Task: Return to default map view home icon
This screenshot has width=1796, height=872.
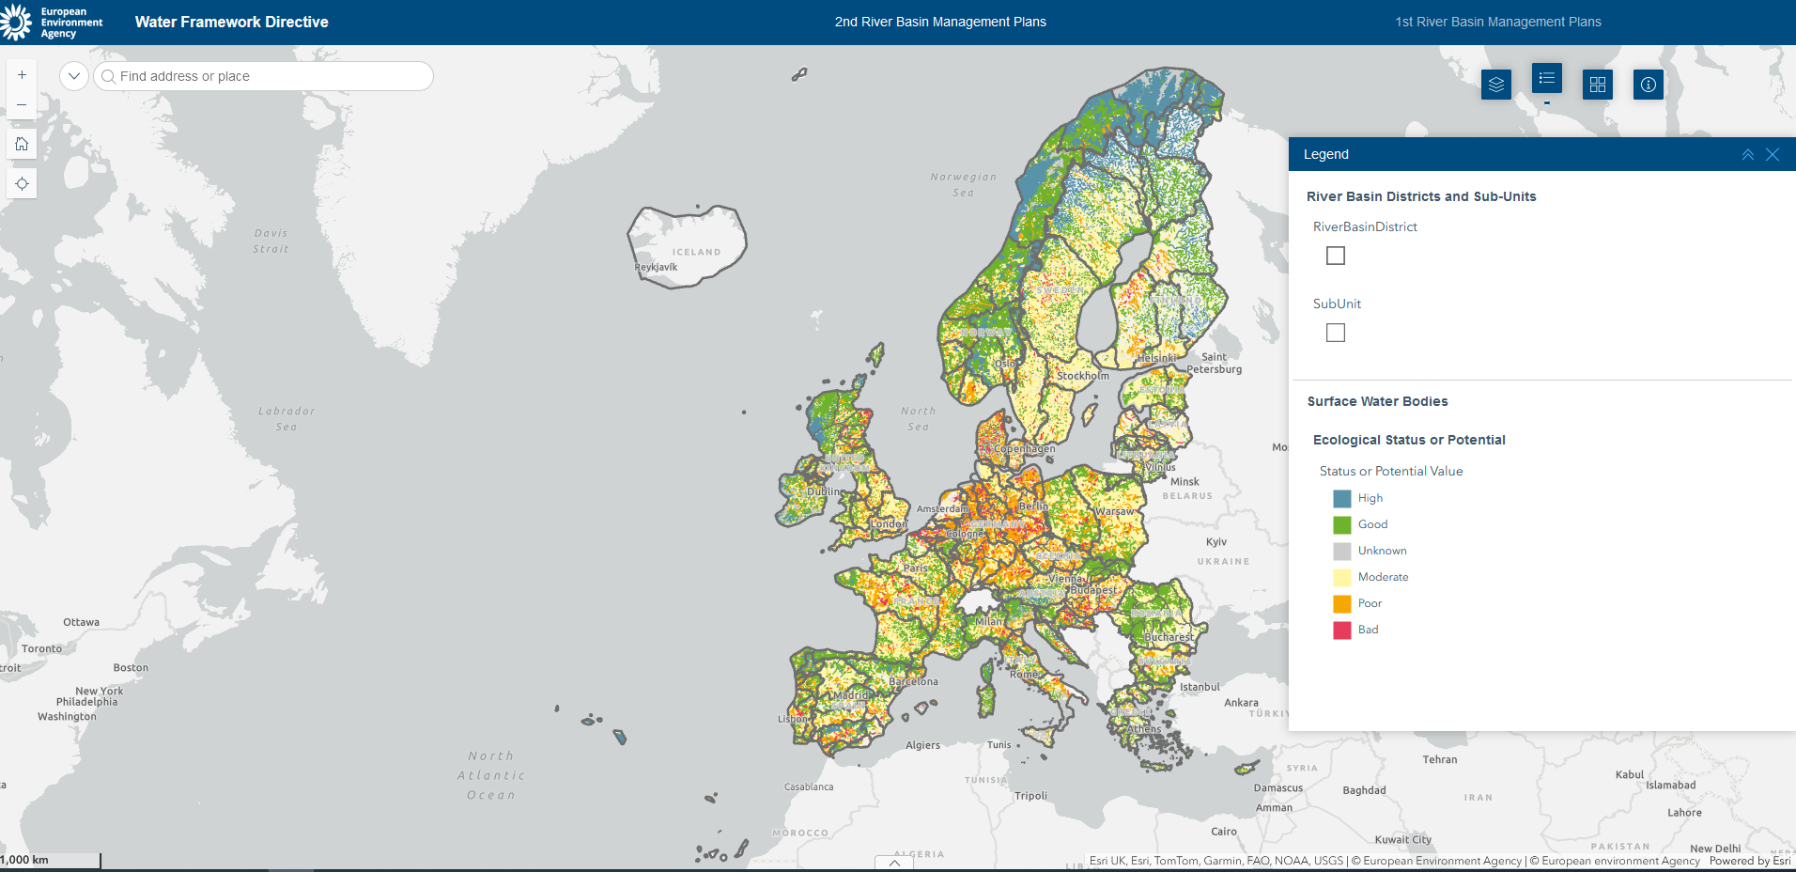Action: tap(22, 144)
